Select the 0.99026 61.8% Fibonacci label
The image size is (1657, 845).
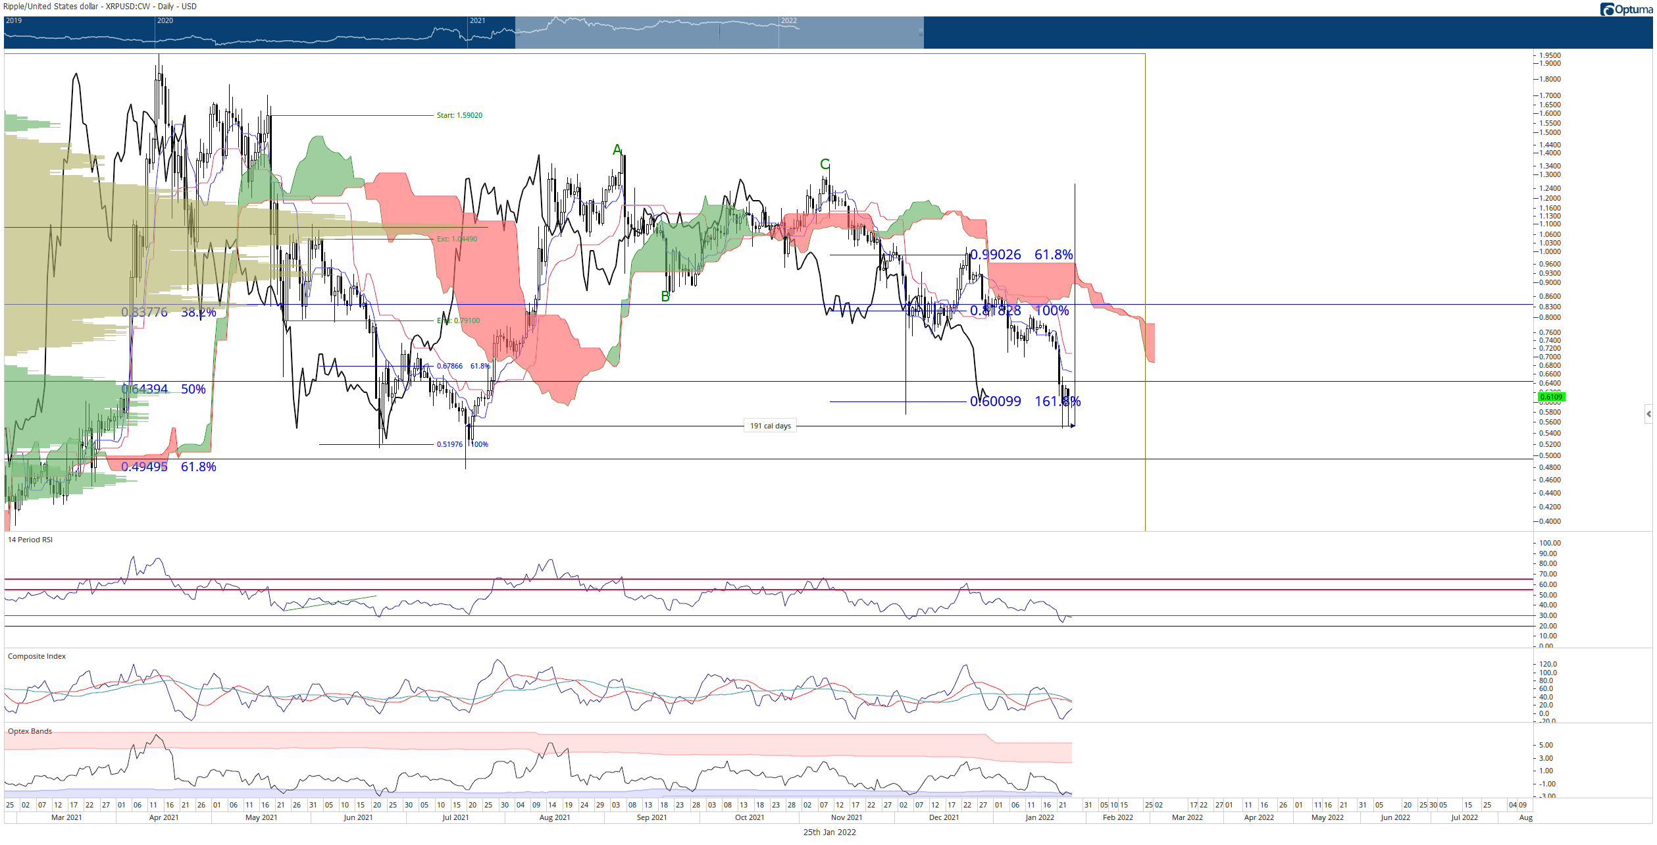click(1021, 255)
